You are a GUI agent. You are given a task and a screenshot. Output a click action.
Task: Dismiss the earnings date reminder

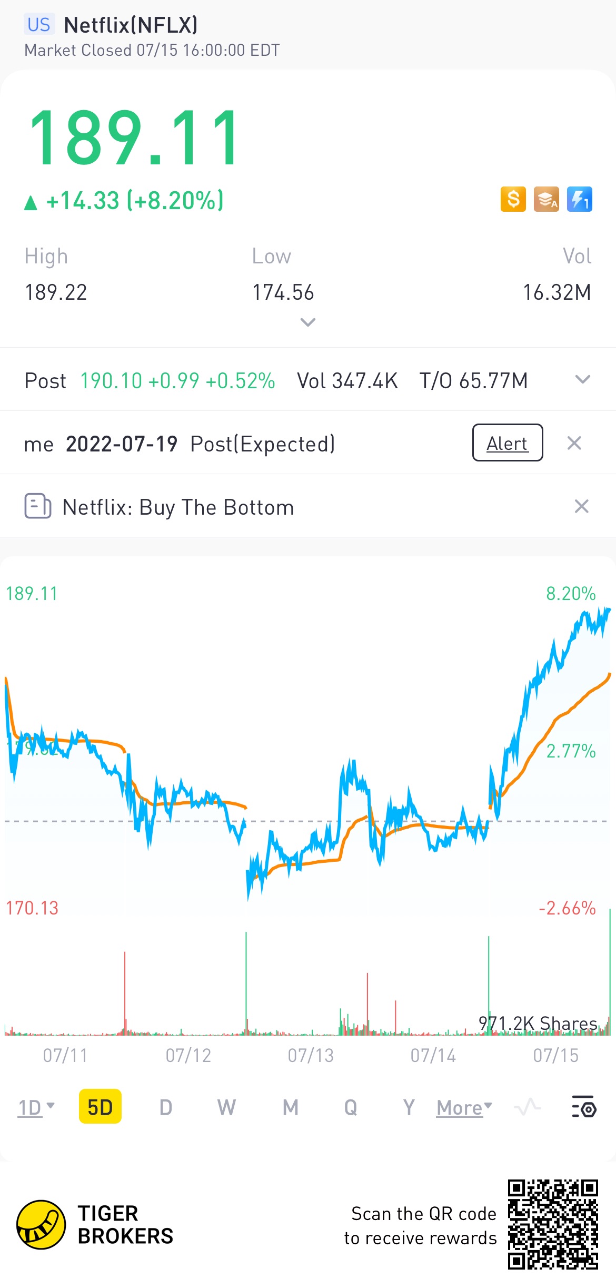574,443
